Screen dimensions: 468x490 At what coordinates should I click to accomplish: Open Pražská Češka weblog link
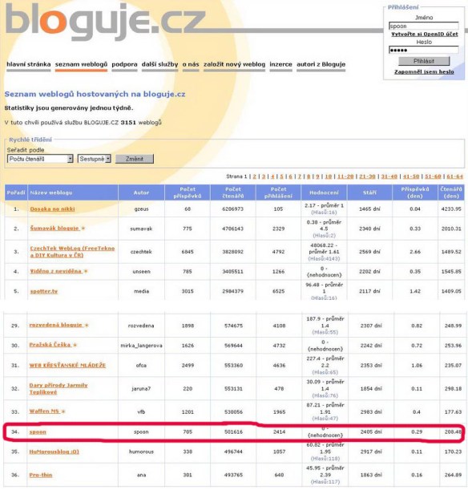pos(50,345)
